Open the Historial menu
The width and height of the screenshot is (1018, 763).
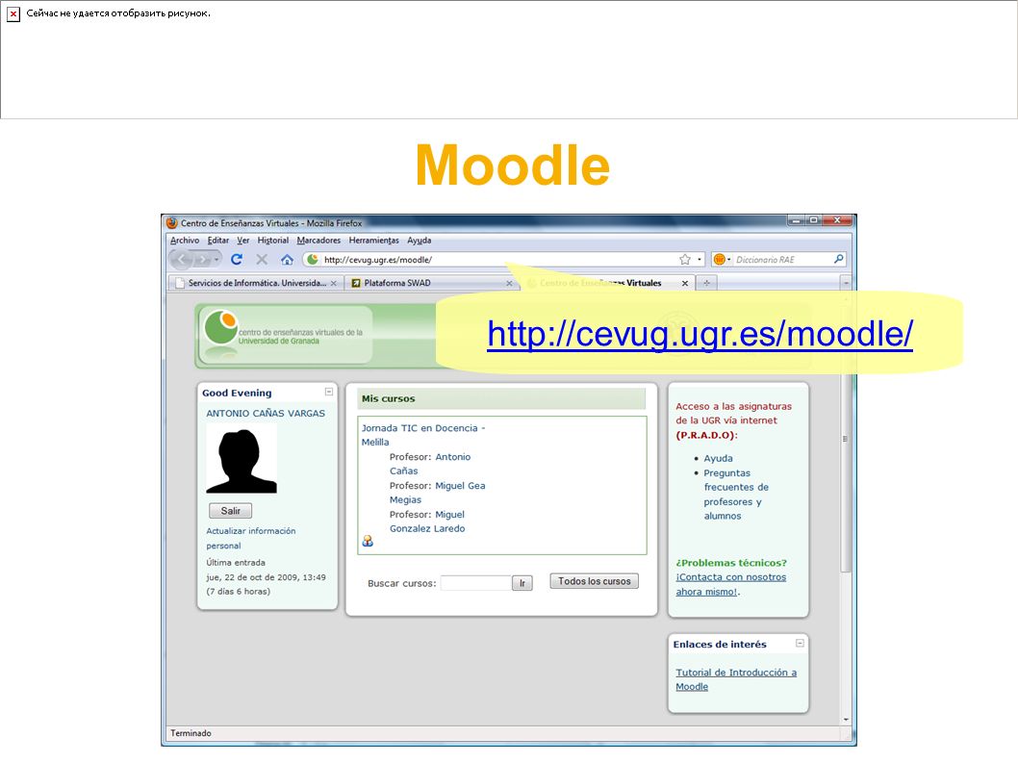tap(272, 241)
